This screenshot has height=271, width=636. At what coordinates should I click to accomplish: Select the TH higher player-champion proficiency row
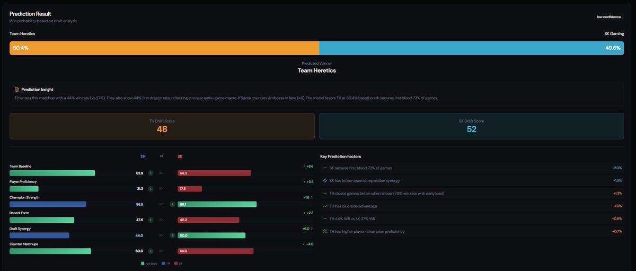tap(472, 232)
